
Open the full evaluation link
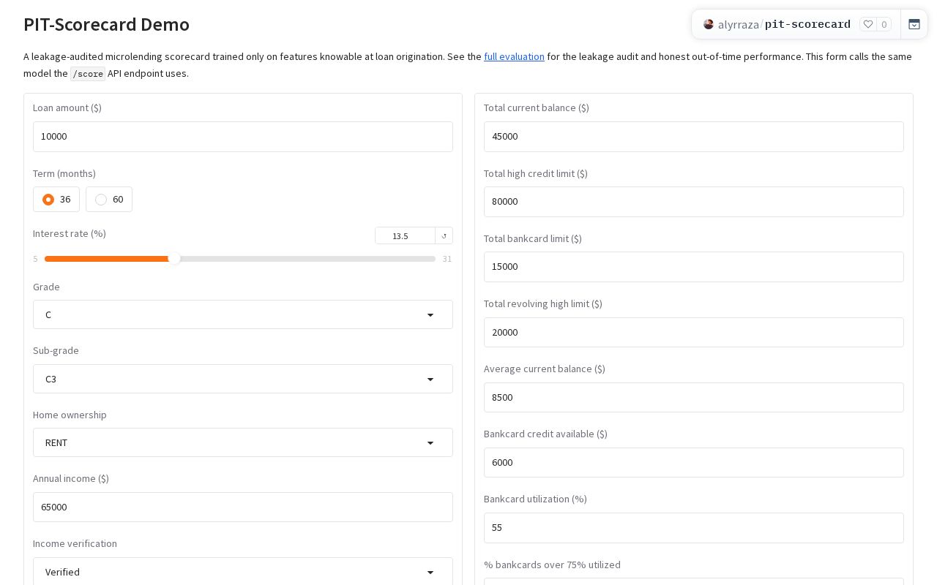pos(514,56)
